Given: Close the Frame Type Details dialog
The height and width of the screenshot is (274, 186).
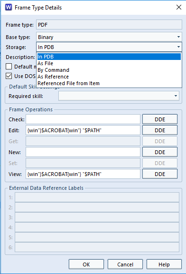Looking at the screenshot, I should pos(179,7).
